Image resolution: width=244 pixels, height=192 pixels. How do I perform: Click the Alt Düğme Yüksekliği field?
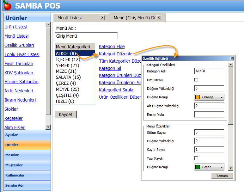pyautogui.click(x=209, y=106)
